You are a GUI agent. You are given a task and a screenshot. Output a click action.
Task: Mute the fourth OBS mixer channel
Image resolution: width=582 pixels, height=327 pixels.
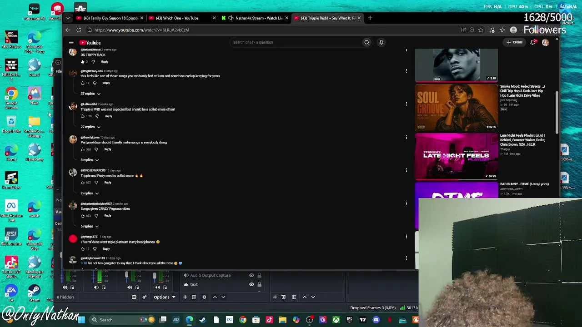tap(157, 287)
